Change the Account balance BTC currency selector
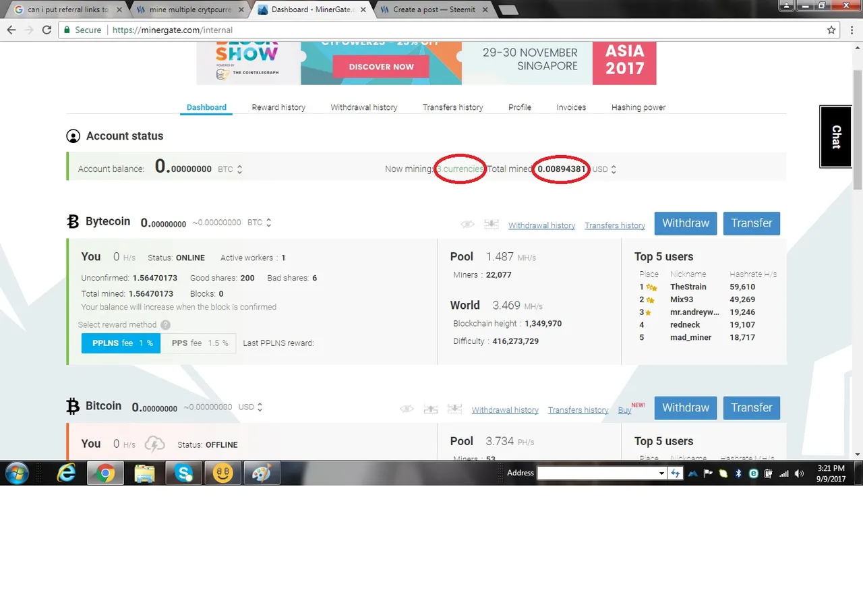 tap(230, 169)
